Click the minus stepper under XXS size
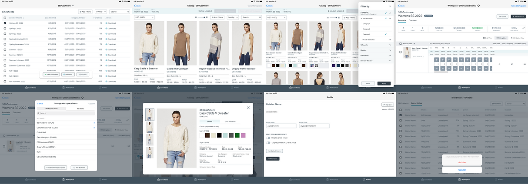The height and width of the screenshot is (184, 528). (x=437, y=68)
